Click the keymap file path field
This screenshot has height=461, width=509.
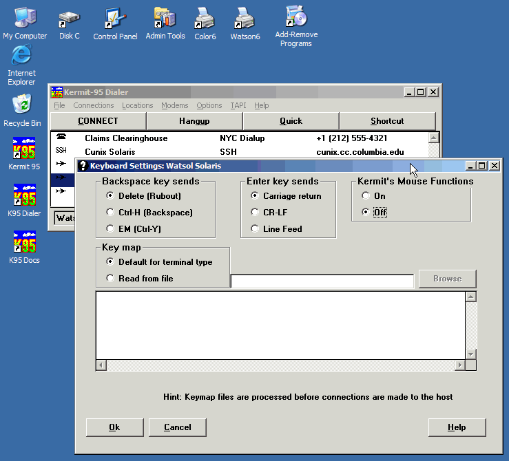[x=322, y=281]
